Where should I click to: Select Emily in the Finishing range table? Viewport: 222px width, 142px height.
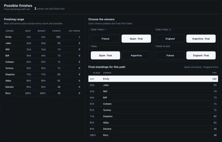(x=43, y=37)
